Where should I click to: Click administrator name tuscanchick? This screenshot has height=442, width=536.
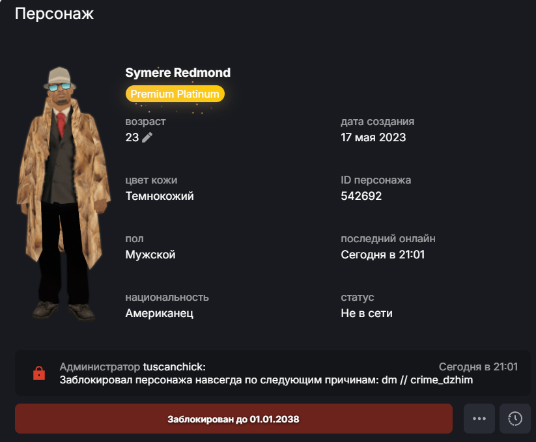coord(174,366)
